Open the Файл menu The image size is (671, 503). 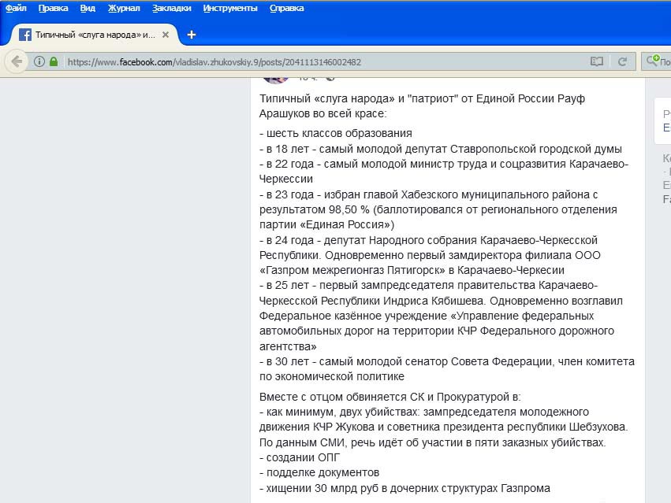16,8
